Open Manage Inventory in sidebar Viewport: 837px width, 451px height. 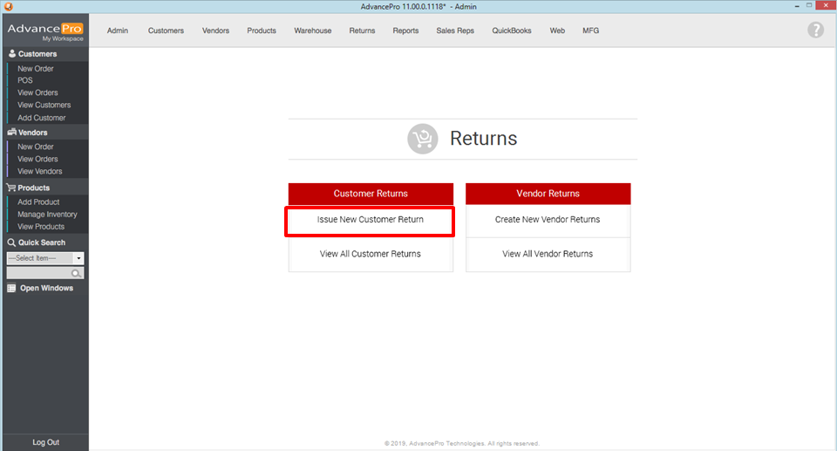(47, 215)
